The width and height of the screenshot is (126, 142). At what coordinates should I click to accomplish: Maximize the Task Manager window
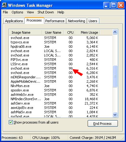(114, 5)
